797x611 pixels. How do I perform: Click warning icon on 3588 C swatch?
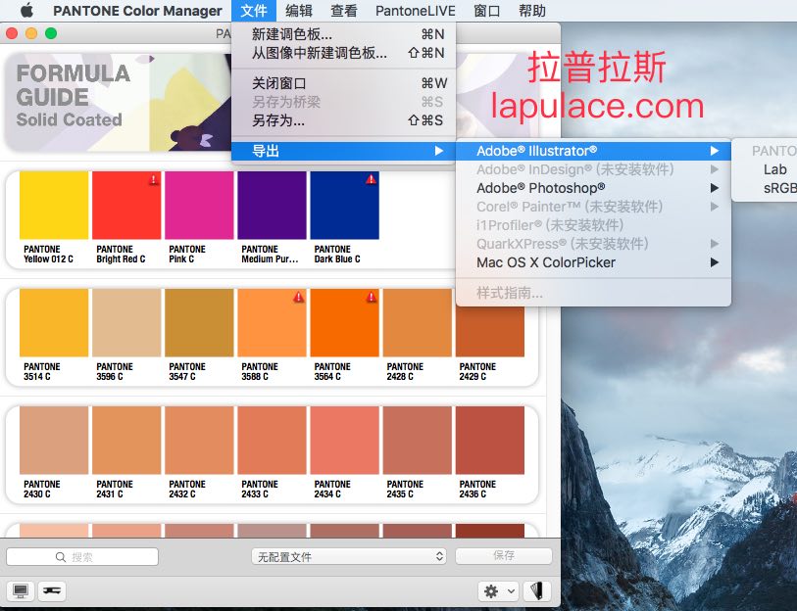(x=298, y=298)
